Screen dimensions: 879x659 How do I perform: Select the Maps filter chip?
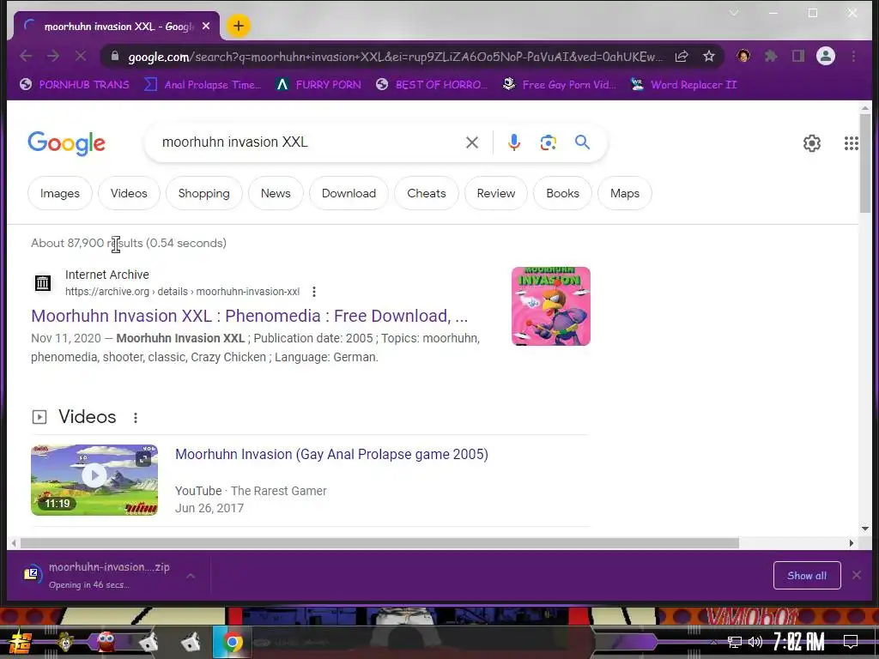625,193
